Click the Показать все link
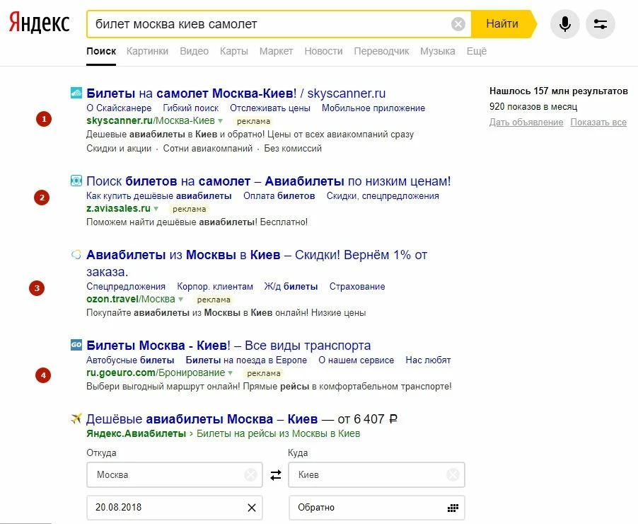The height and width of the screenshot is (524, 638). [598, 123]
